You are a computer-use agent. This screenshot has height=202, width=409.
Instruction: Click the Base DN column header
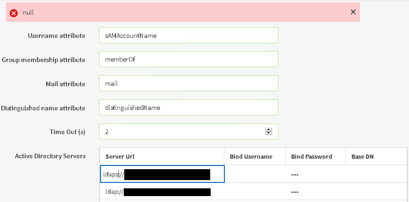[x=377, y=156]
